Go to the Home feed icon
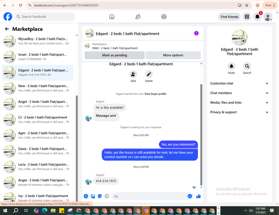 112,17
